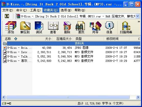Viewport: 142px width, 107px height.
Task: Select file U-Kiss - Talk...
Action: [x=19, y=56]
